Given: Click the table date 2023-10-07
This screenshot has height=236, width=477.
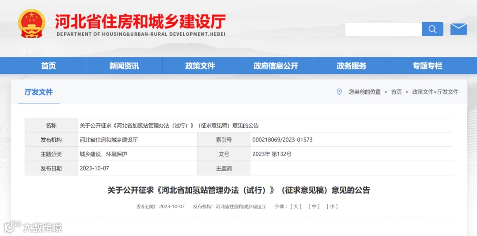Looking at the screenshot, I should point(94,168).
